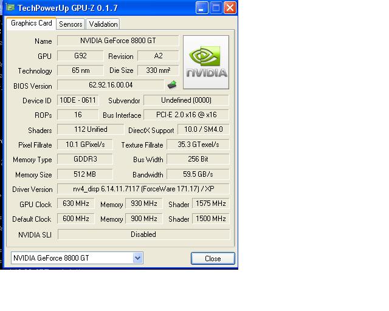This screenshot has width=389, height=311.
Task: Click the current Shader clock 1575 MHz
Action: 211,203
